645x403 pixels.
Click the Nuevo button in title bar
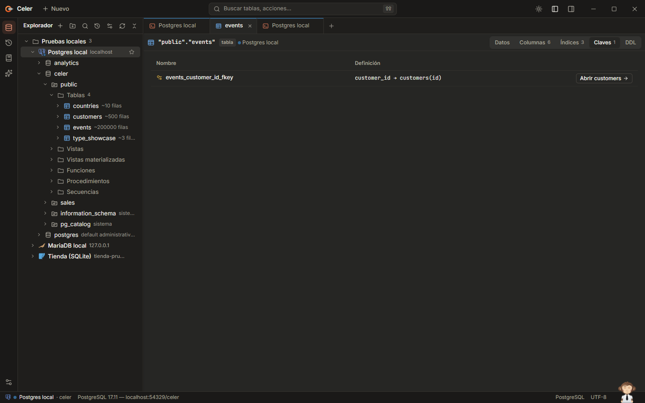56,9
